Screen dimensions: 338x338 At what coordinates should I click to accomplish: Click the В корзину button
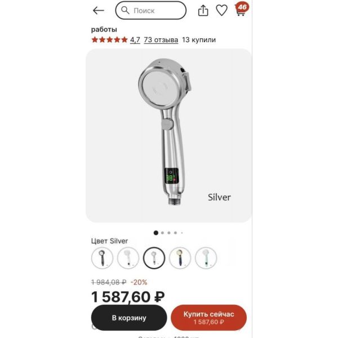pyautogui.click(x=129, y=318)
